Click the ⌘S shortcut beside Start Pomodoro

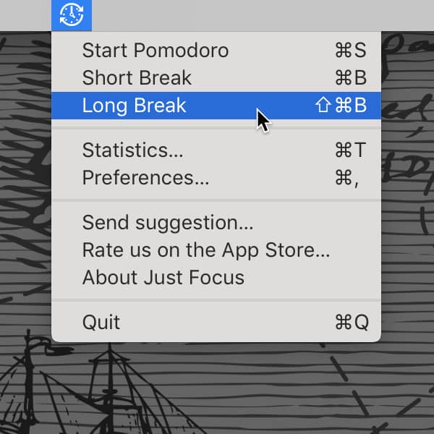coord(351,50)
